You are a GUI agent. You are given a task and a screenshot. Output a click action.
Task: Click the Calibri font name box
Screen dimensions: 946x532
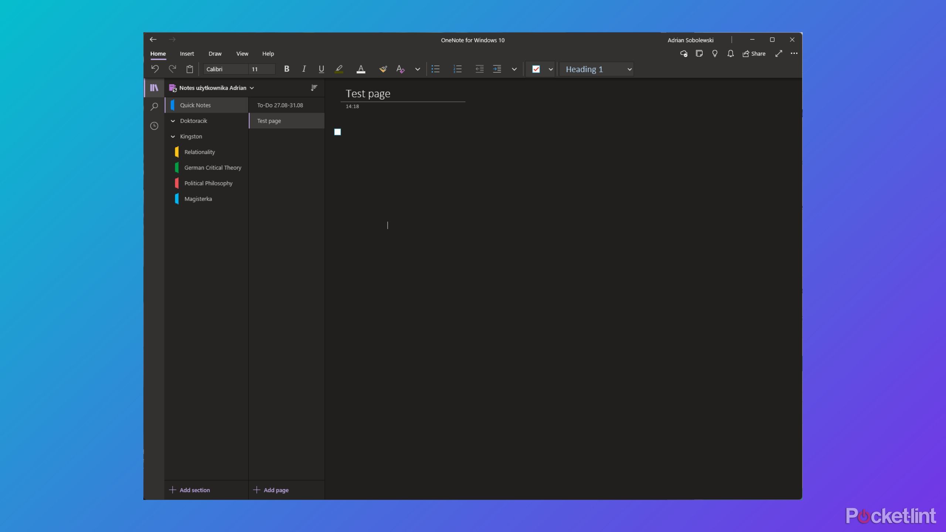[225, 69]
